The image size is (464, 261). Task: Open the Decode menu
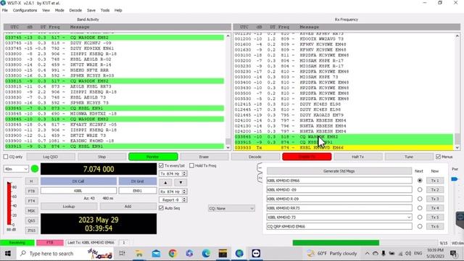(75, 10)
